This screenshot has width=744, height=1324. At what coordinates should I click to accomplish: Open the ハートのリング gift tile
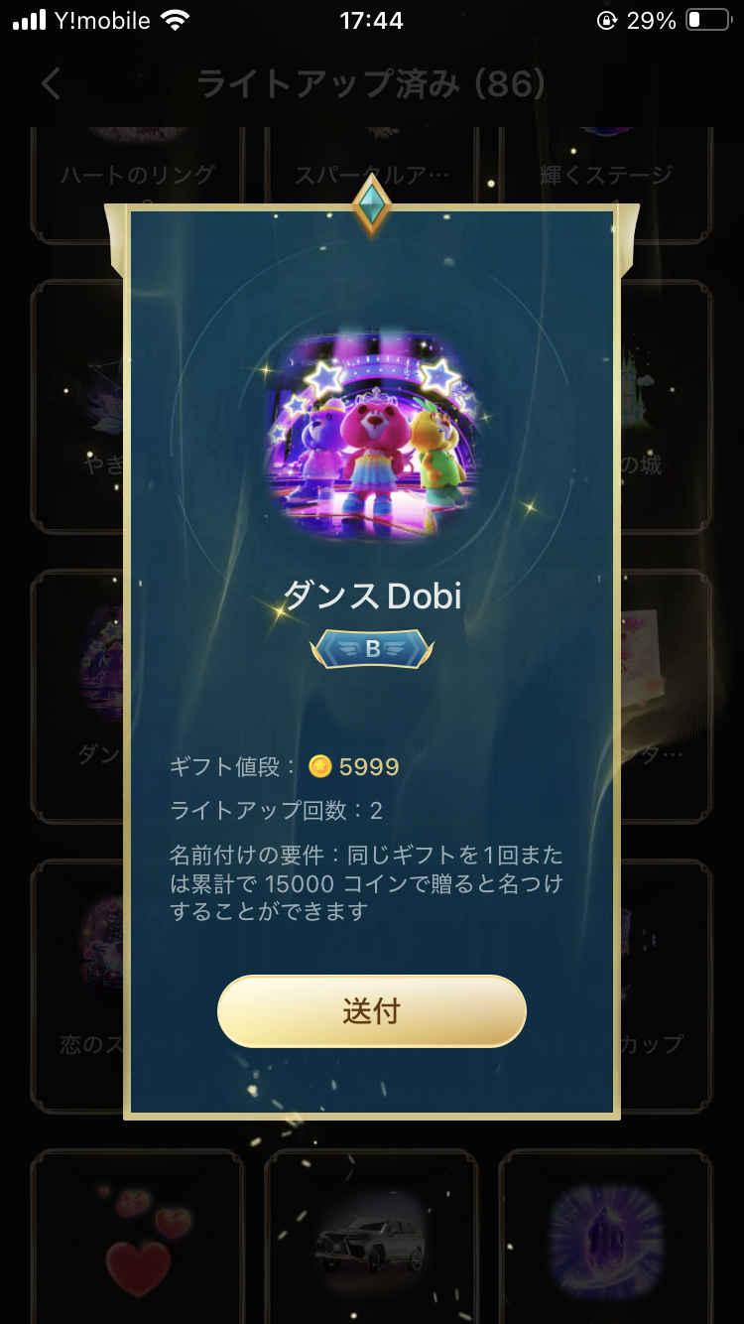[138, 185]
